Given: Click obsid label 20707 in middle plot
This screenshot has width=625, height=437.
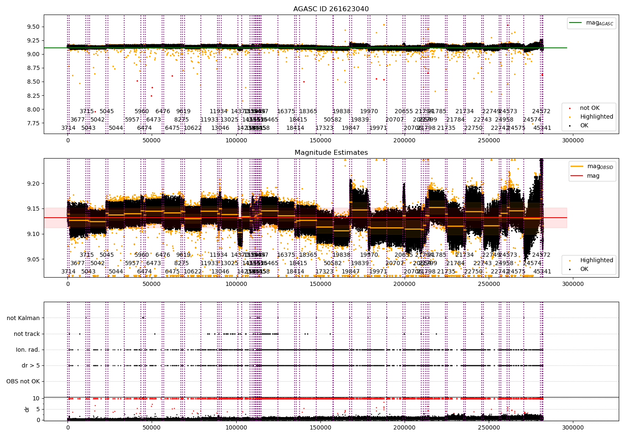Looking at the screenshot, I should coord(395,263).
